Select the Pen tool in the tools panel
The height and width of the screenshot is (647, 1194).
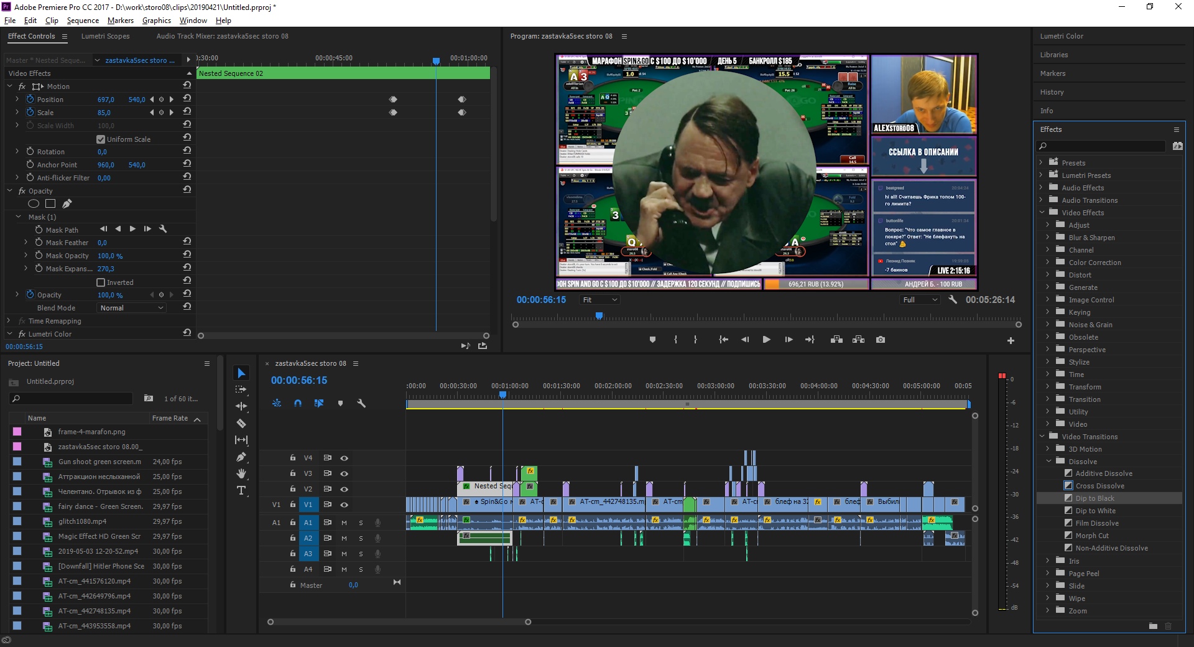click(241, 457)
